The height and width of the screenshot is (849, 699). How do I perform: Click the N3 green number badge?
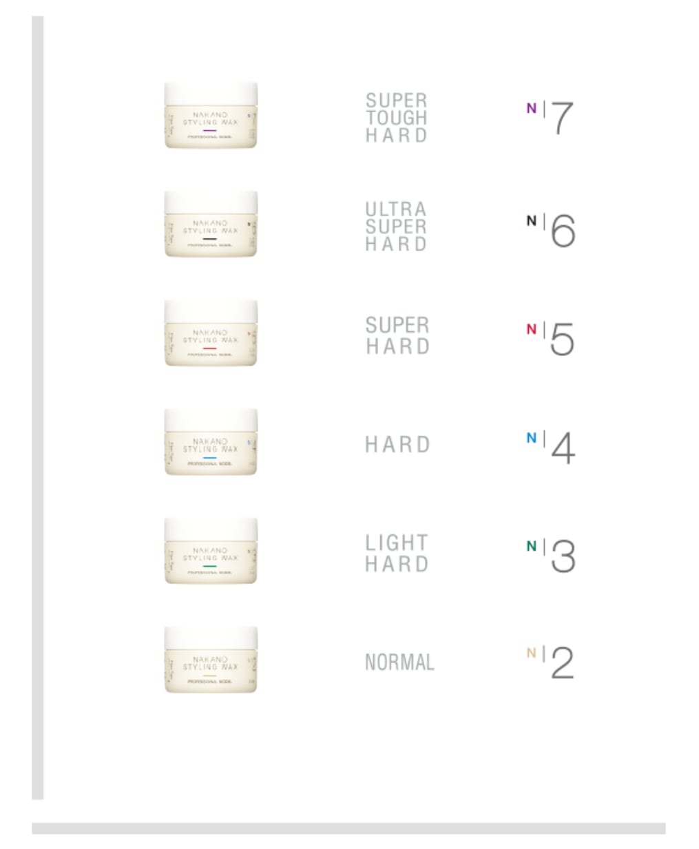click(550, 556)
